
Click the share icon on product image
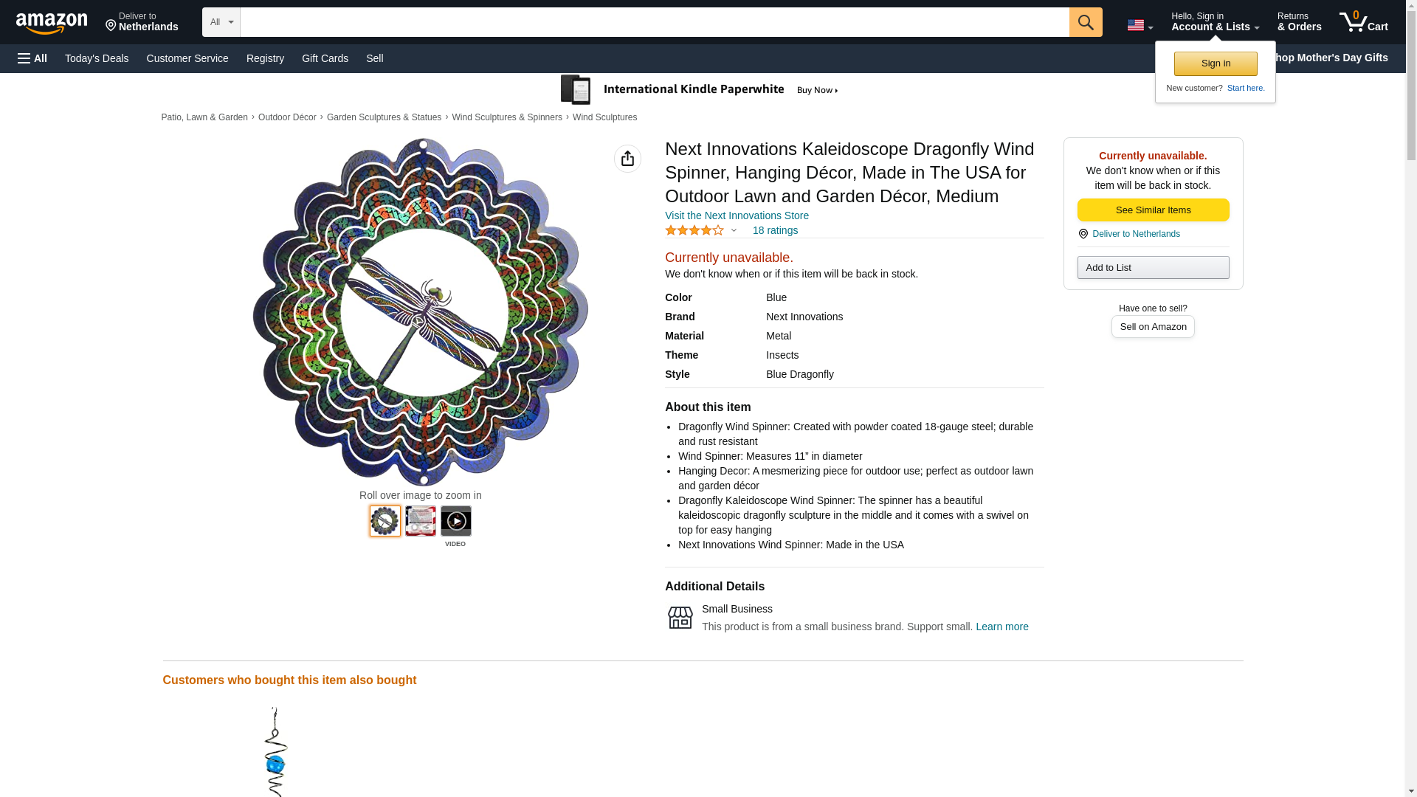coord(627,159)
